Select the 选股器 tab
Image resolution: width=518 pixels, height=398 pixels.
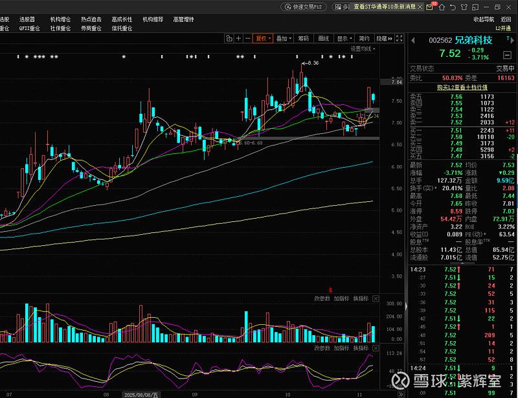[27, 19]
